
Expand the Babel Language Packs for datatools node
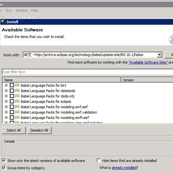click(6, 90)
